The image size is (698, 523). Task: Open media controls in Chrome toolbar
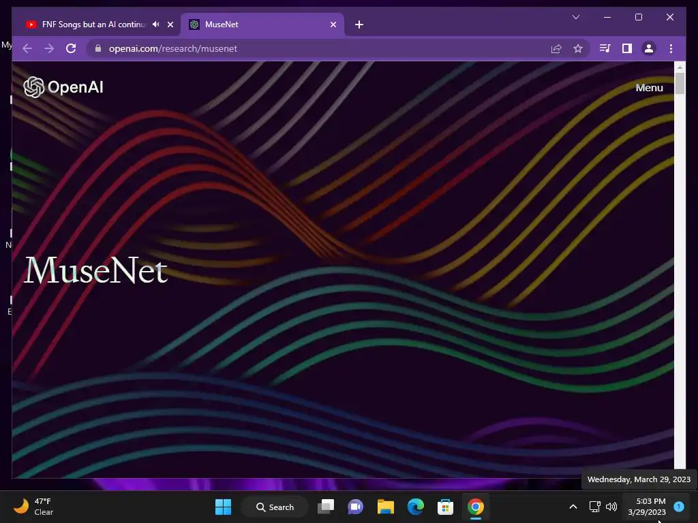605,48
